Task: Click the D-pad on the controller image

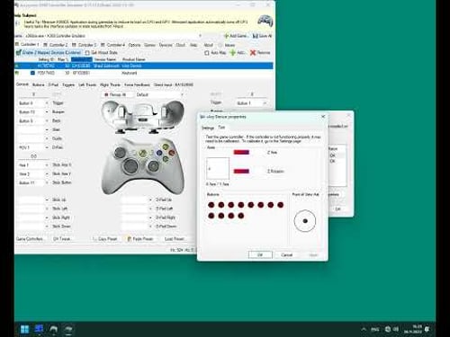Action: pyautogui.click(x=130, y=165)
